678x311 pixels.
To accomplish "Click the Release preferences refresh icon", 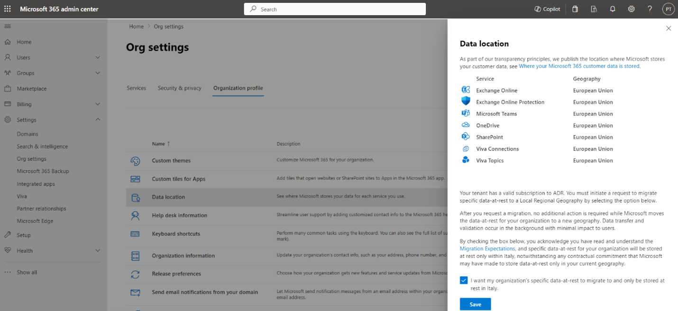I will point(135,274).
